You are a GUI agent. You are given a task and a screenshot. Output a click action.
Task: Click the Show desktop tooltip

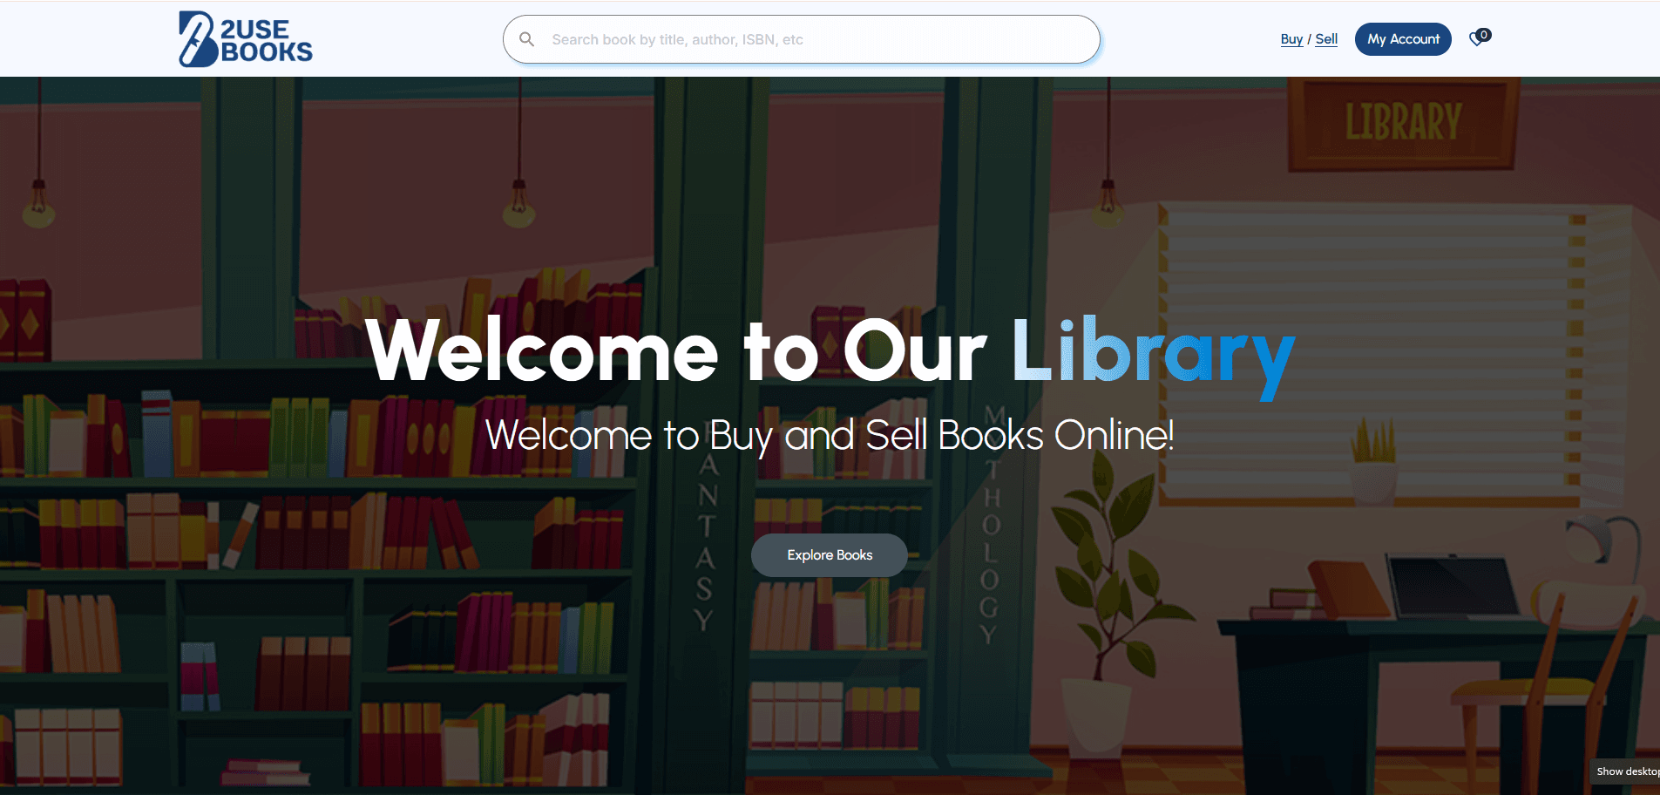pyautogui.click(x=1626, y=771)
